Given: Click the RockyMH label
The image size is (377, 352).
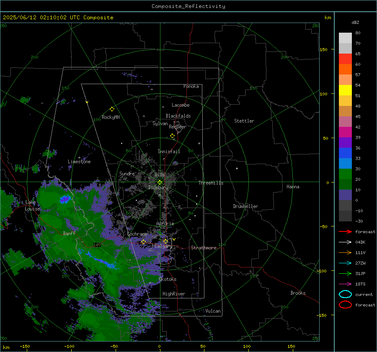Looking at the screenshot, I should pos(111,117).
